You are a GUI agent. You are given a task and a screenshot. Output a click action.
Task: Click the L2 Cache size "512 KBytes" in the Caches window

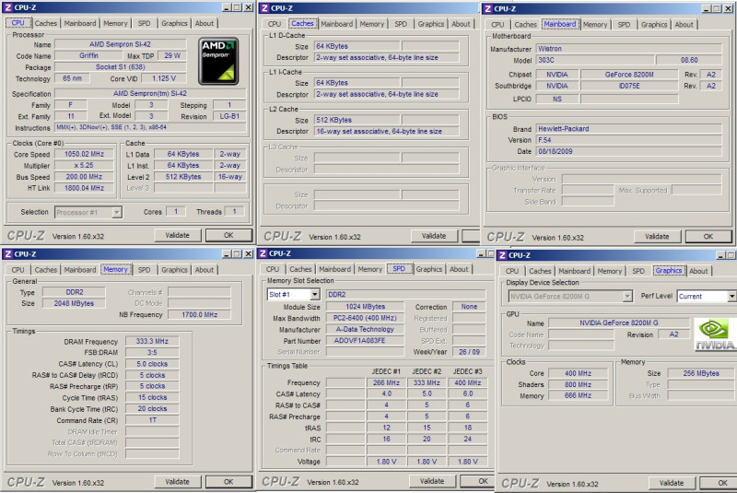357,120
